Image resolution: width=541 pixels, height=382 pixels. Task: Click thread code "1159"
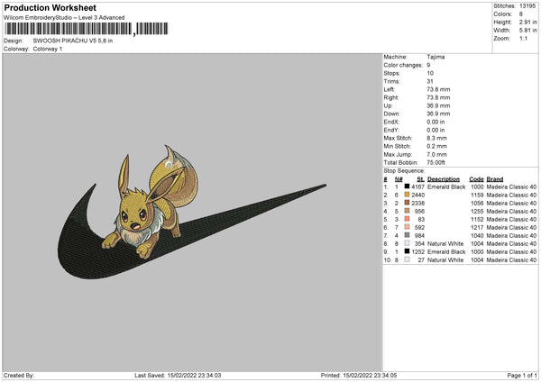(x=477, y=196)
